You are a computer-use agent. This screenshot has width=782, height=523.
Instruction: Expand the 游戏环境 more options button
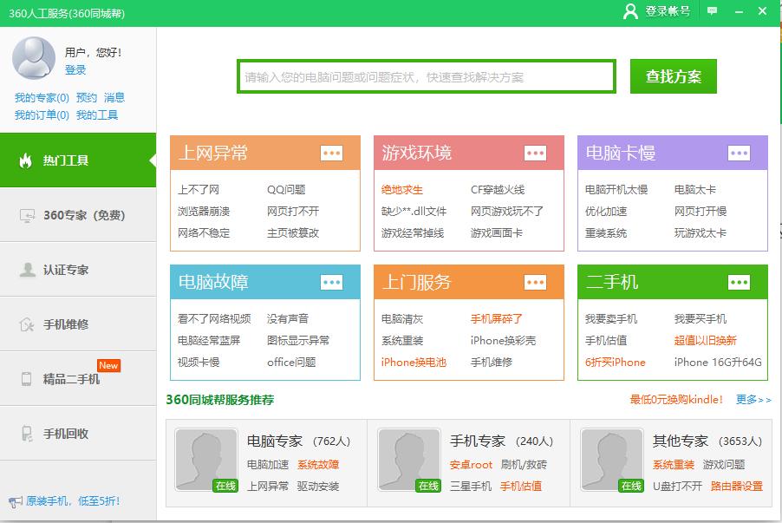[536, 153]
